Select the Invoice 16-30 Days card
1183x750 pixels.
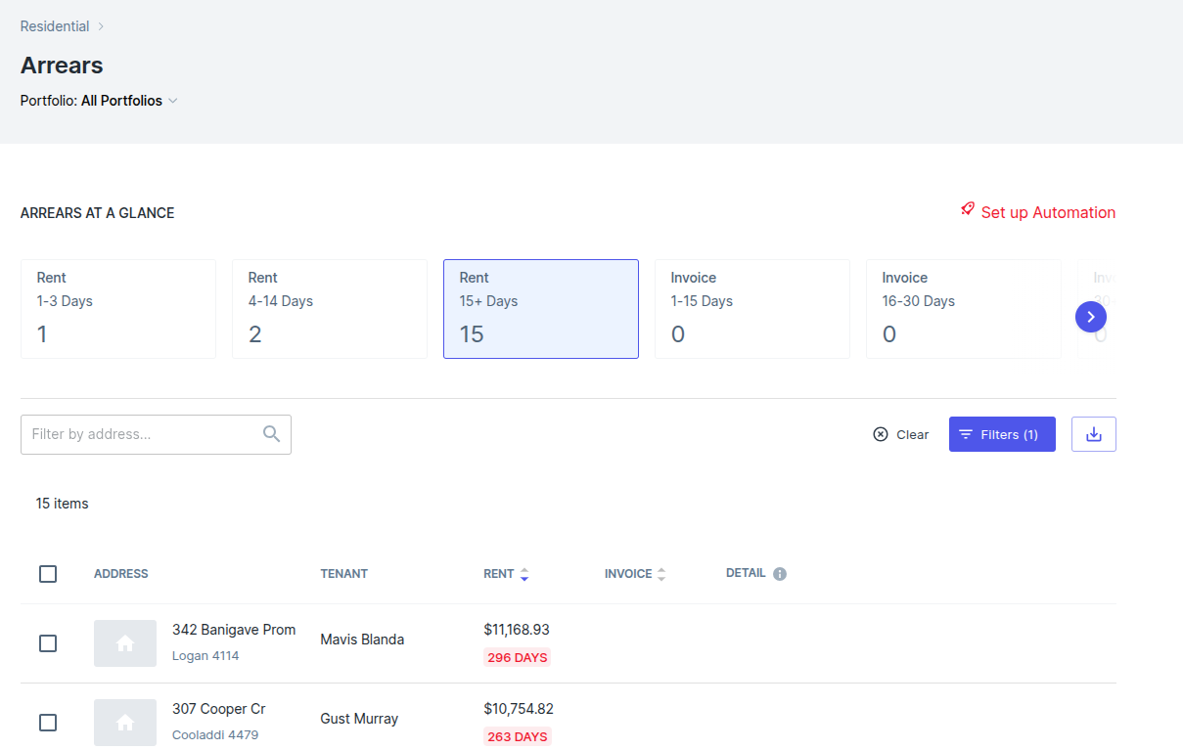[964, 309]
